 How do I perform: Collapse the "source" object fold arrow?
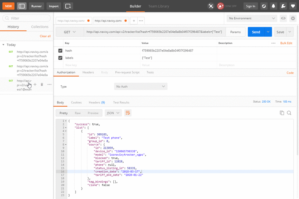(66, 144)
